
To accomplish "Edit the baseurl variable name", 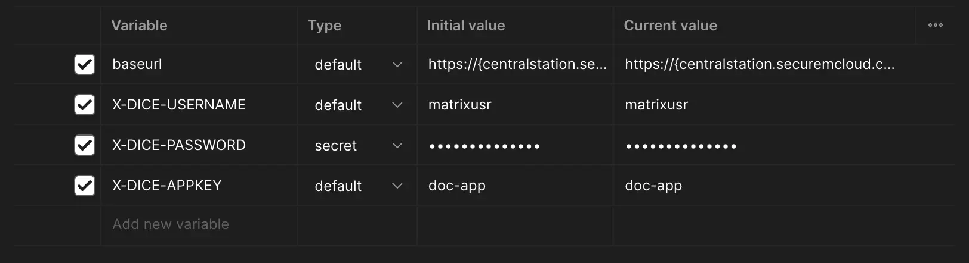I will point(199,64).
